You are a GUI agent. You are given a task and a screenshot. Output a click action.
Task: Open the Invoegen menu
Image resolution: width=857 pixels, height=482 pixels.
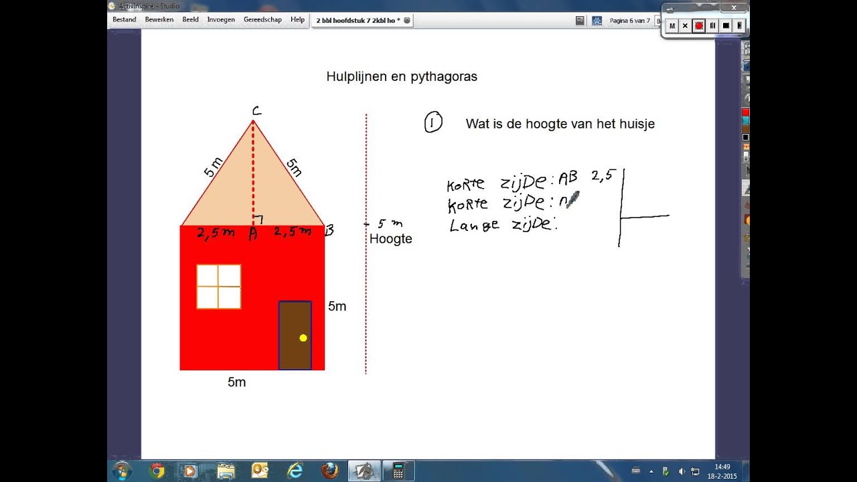point(221,20)
